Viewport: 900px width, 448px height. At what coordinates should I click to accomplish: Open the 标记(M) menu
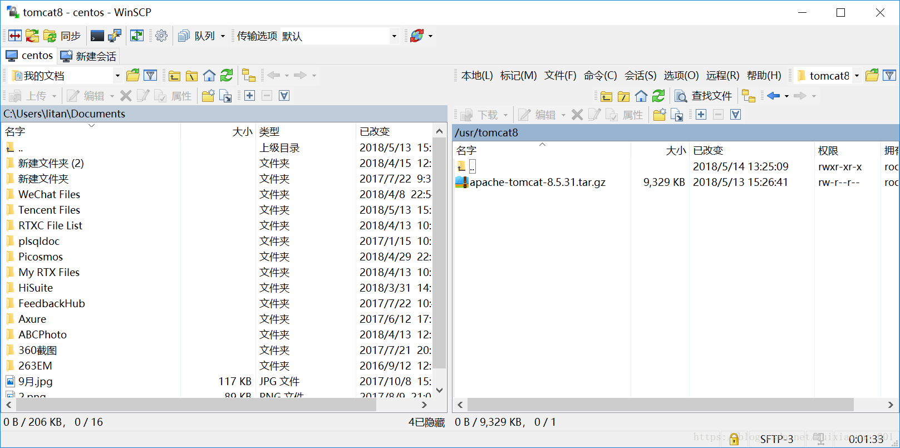coord(519,75)
